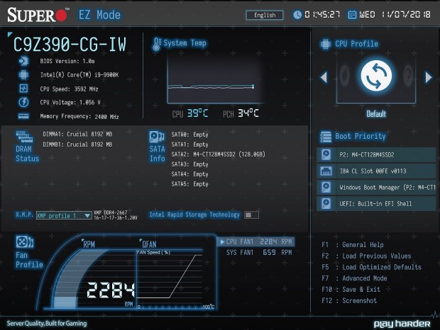This screenshot has width=440, height=330.
Task: Go to next CPU profile arrow
Action: point(428,77)
